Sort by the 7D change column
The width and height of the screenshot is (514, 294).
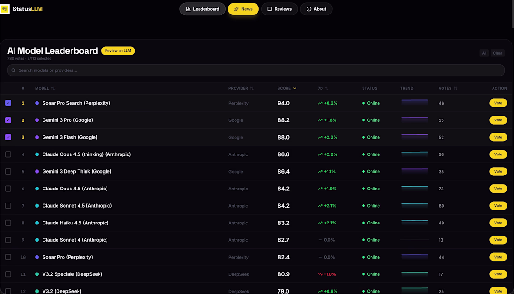[323, 88]
